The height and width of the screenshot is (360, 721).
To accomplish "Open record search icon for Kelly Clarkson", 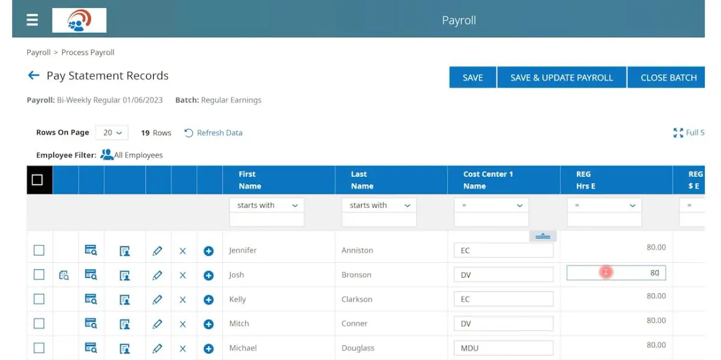I will (91, 299).
